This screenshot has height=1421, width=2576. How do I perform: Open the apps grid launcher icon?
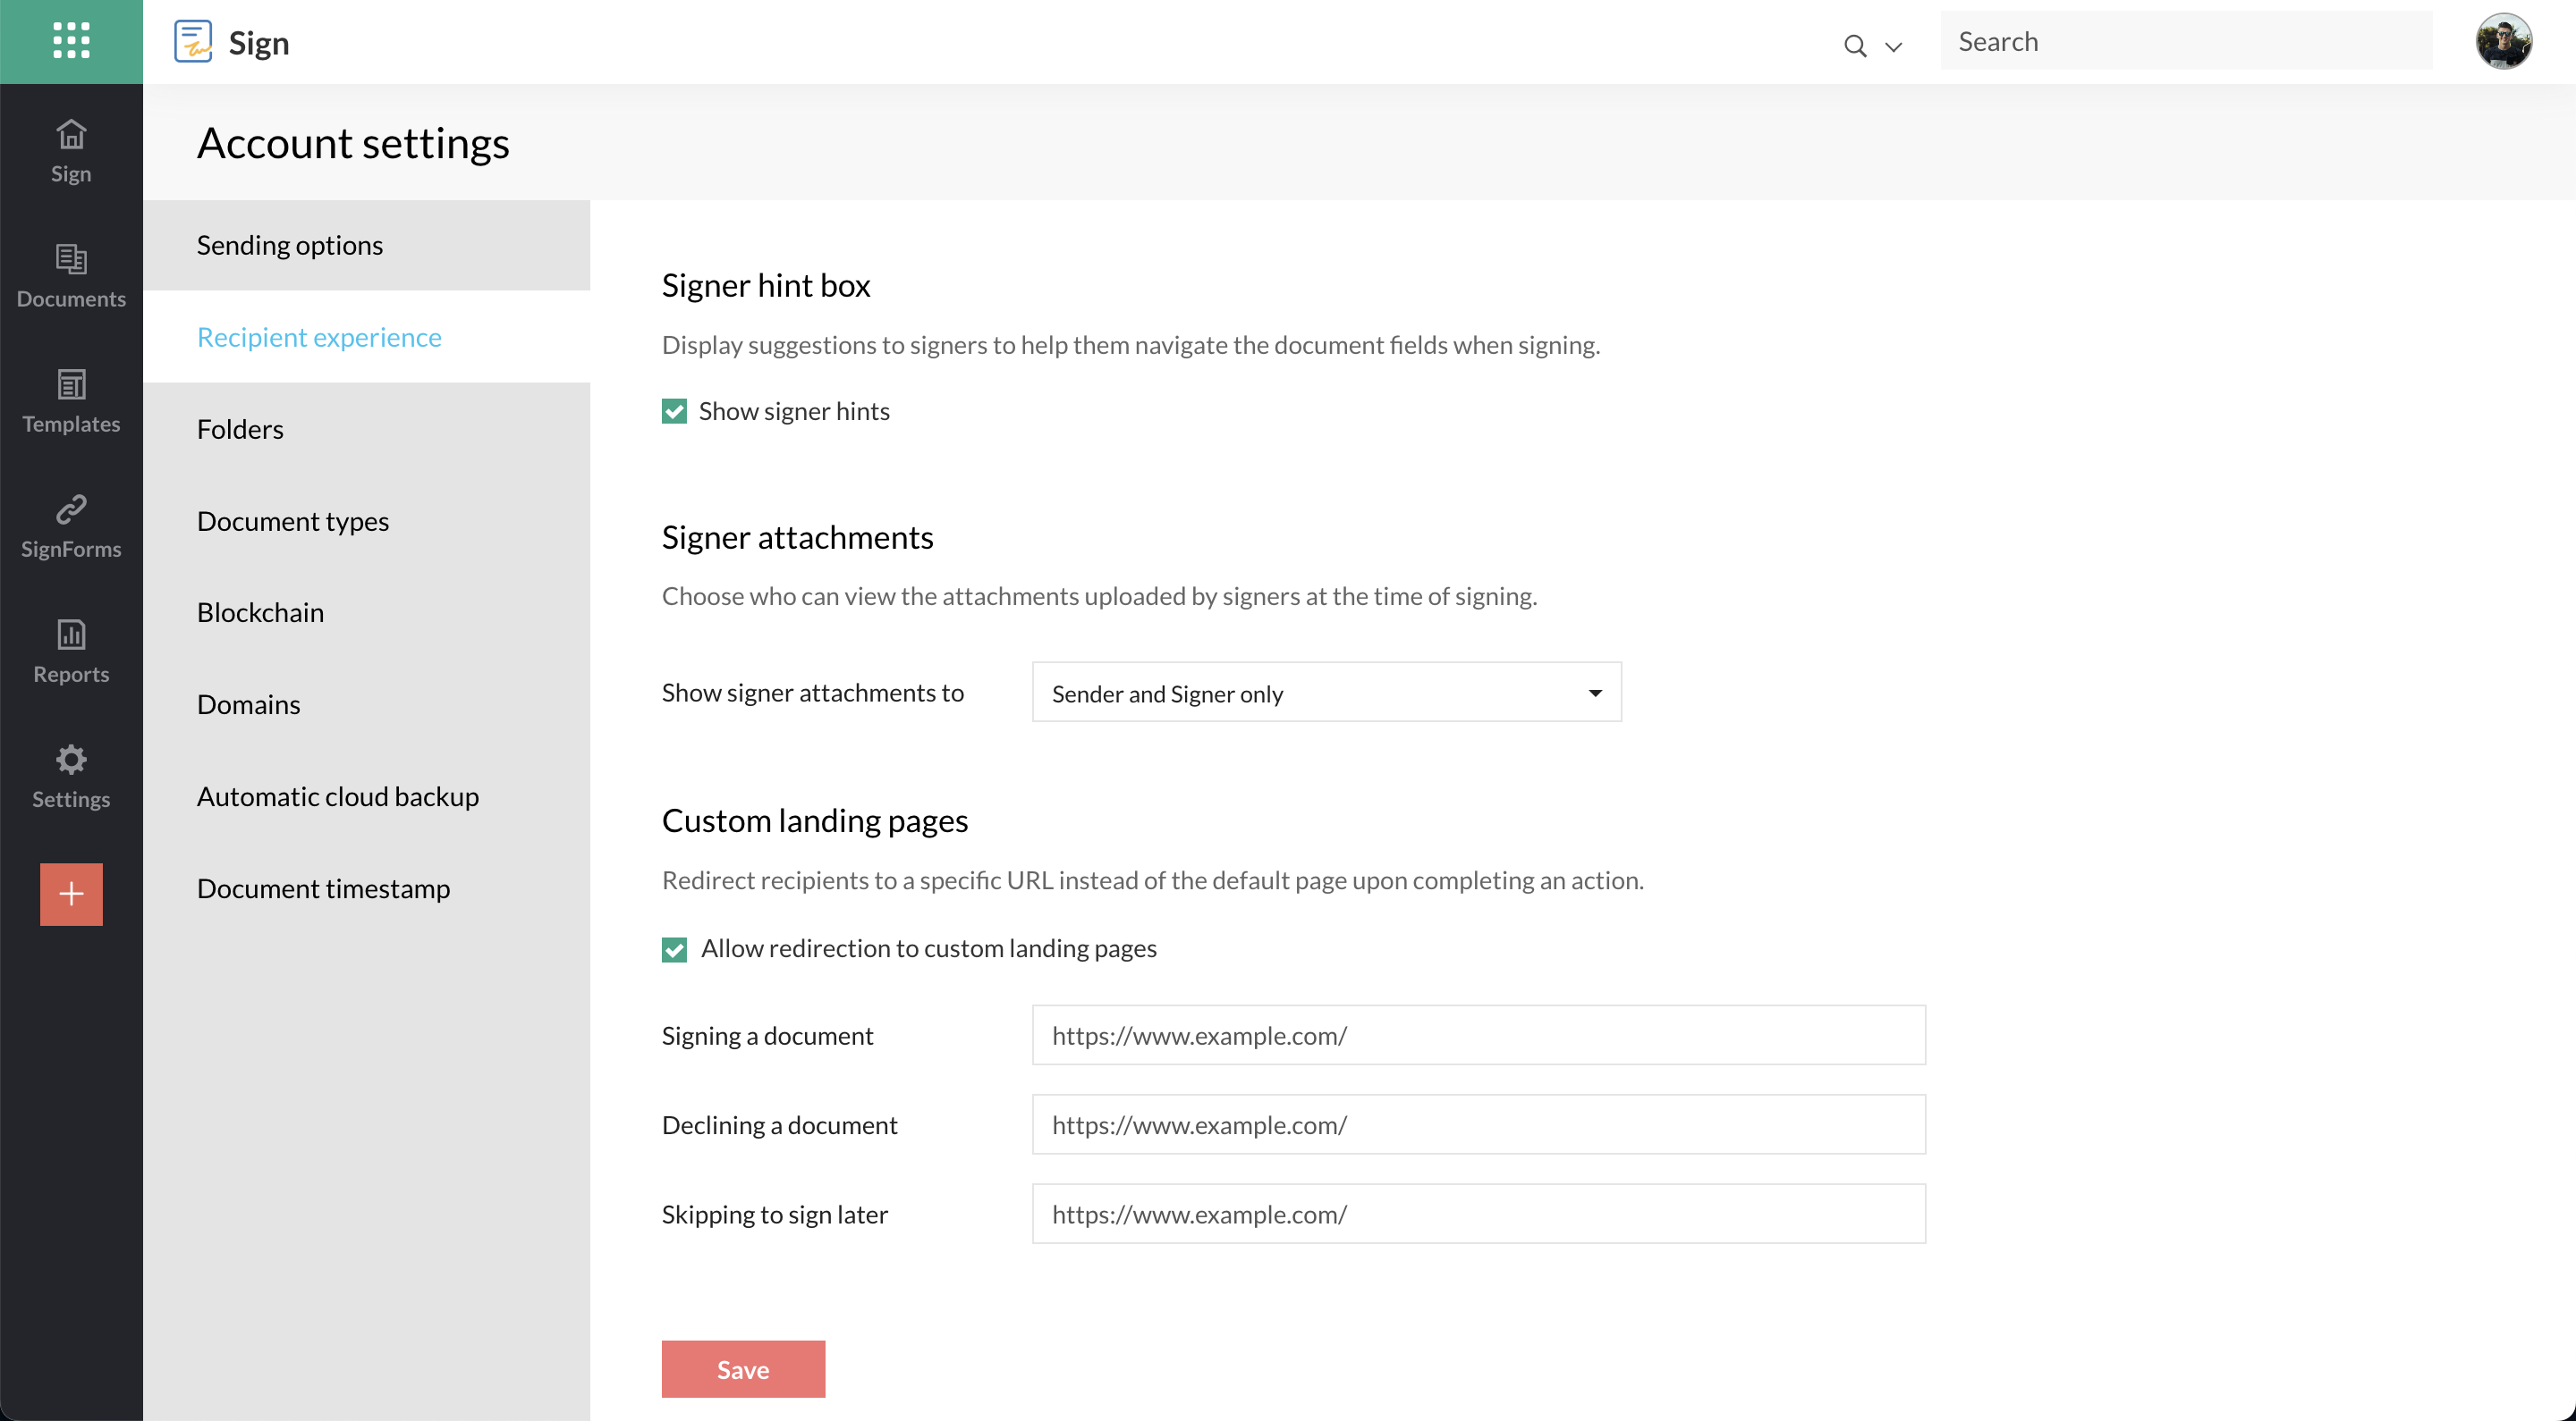coord(71,41)
